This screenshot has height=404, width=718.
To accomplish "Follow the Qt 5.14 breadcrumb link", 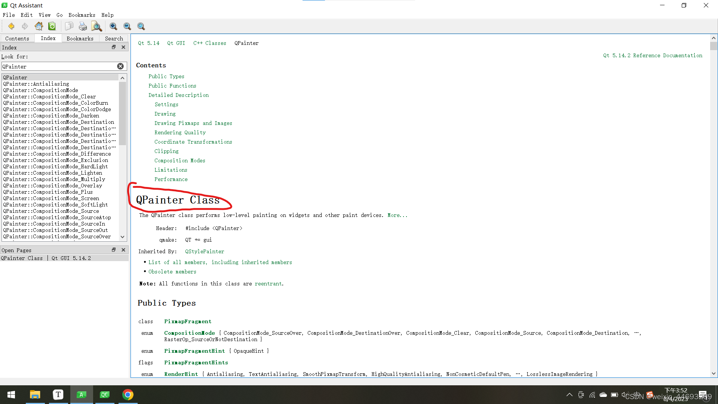I will pyautogui.click(x=148, y=43).
